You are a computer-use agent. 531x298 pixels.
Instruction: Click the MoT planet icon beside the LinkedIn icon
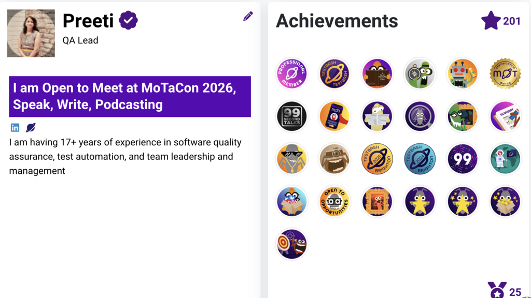[x=31, y=127]
